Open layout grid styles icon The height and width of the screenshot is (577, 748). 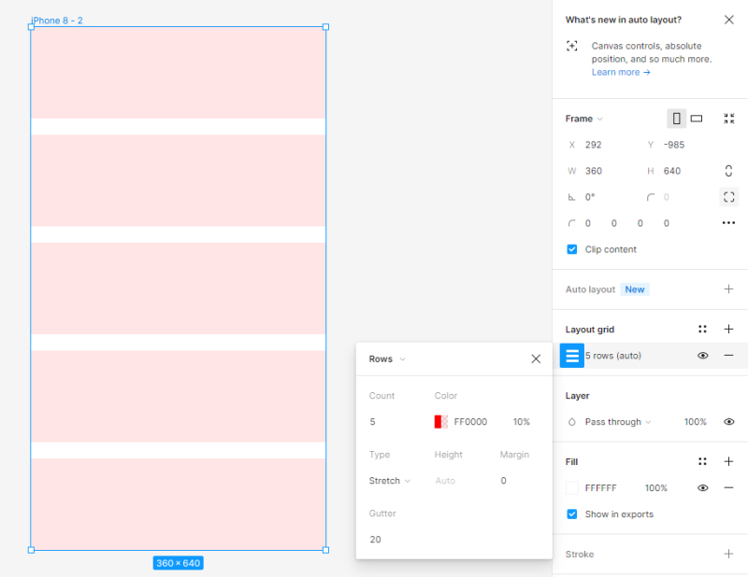pyautogui.click(x=702, y=330)
